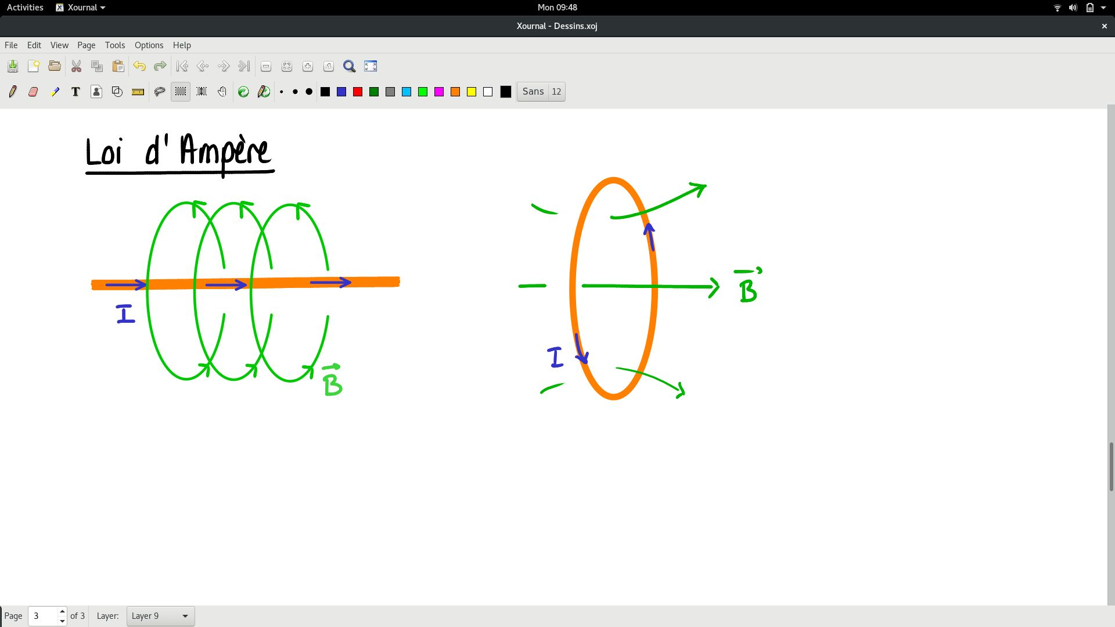The height and width of the screenshot is (627, 1115).
Task: Choose the orange color swatch
Action: click(x=455, y=92)
